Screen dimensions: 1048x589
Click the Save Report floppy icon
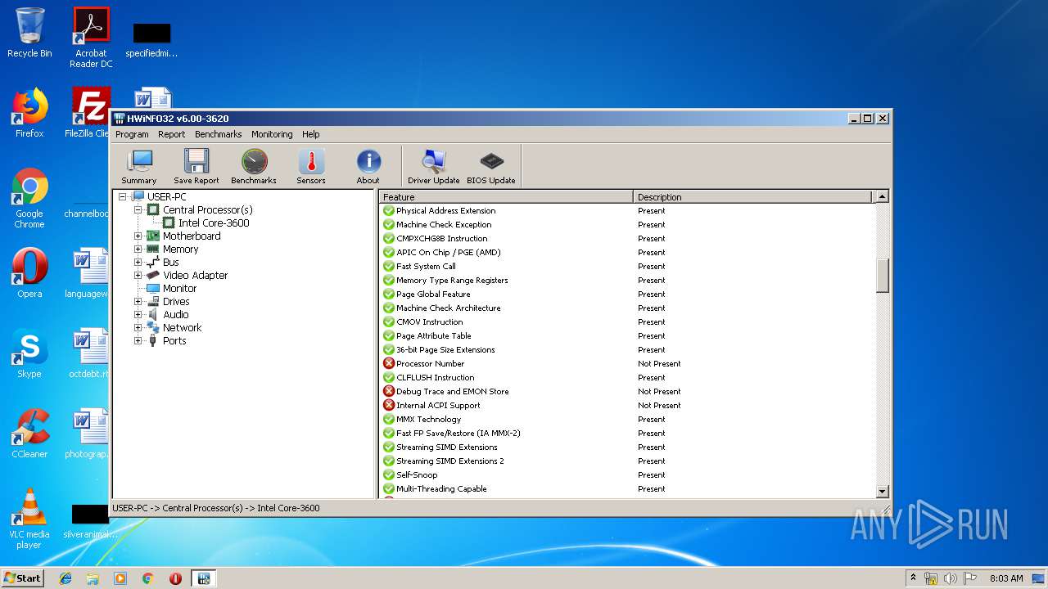point(196,167)
